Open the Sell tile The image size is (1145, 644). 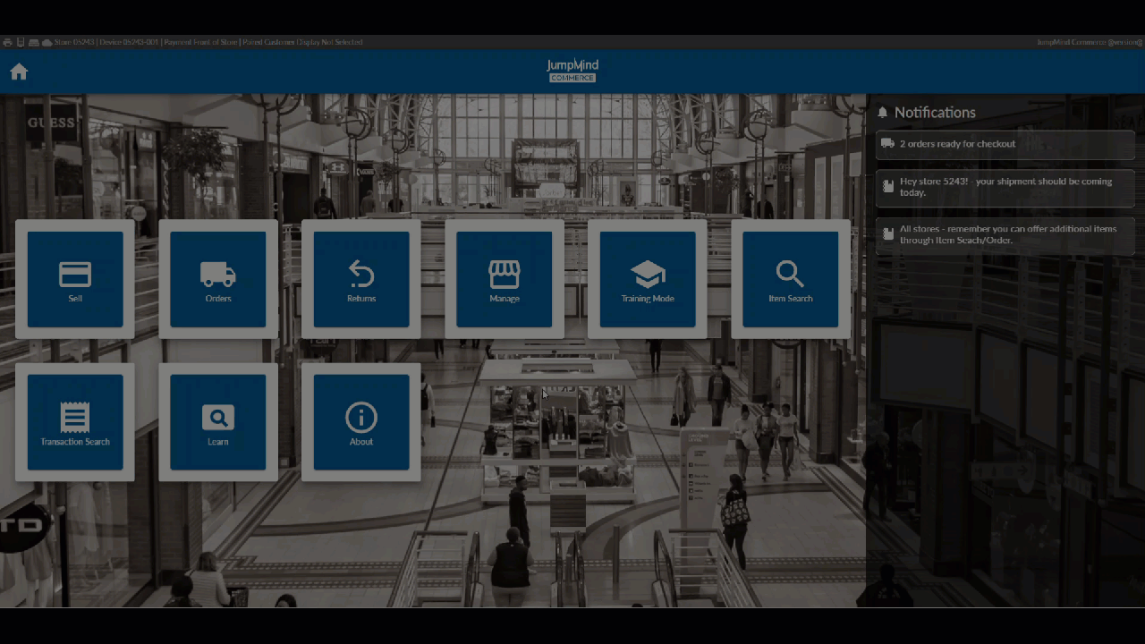pos(75,280)
